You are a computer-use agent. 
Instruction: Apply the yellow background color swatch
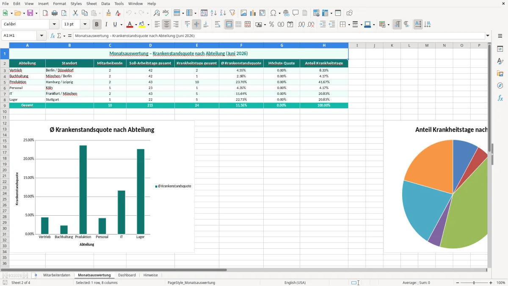[x=142, y=25]
